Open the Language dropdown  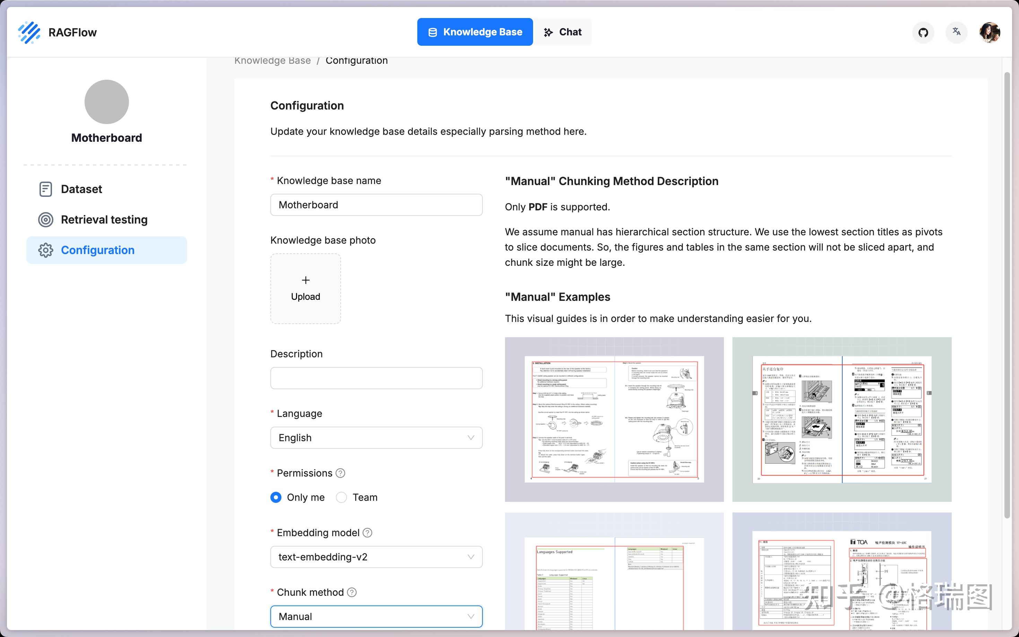(376, 438)
